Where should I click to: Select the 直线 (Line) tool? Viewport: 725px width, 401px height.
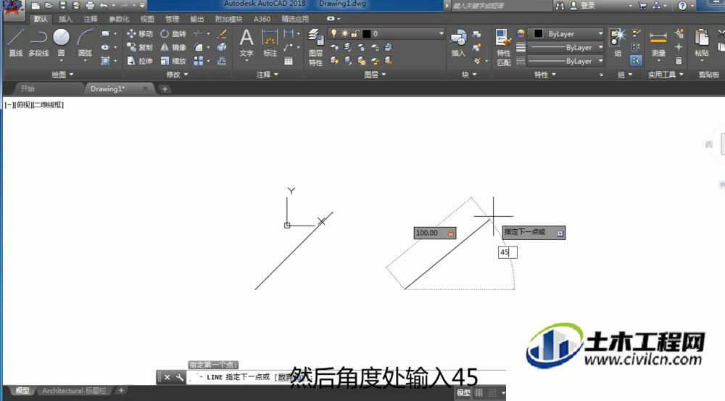(x=15, y=43)
